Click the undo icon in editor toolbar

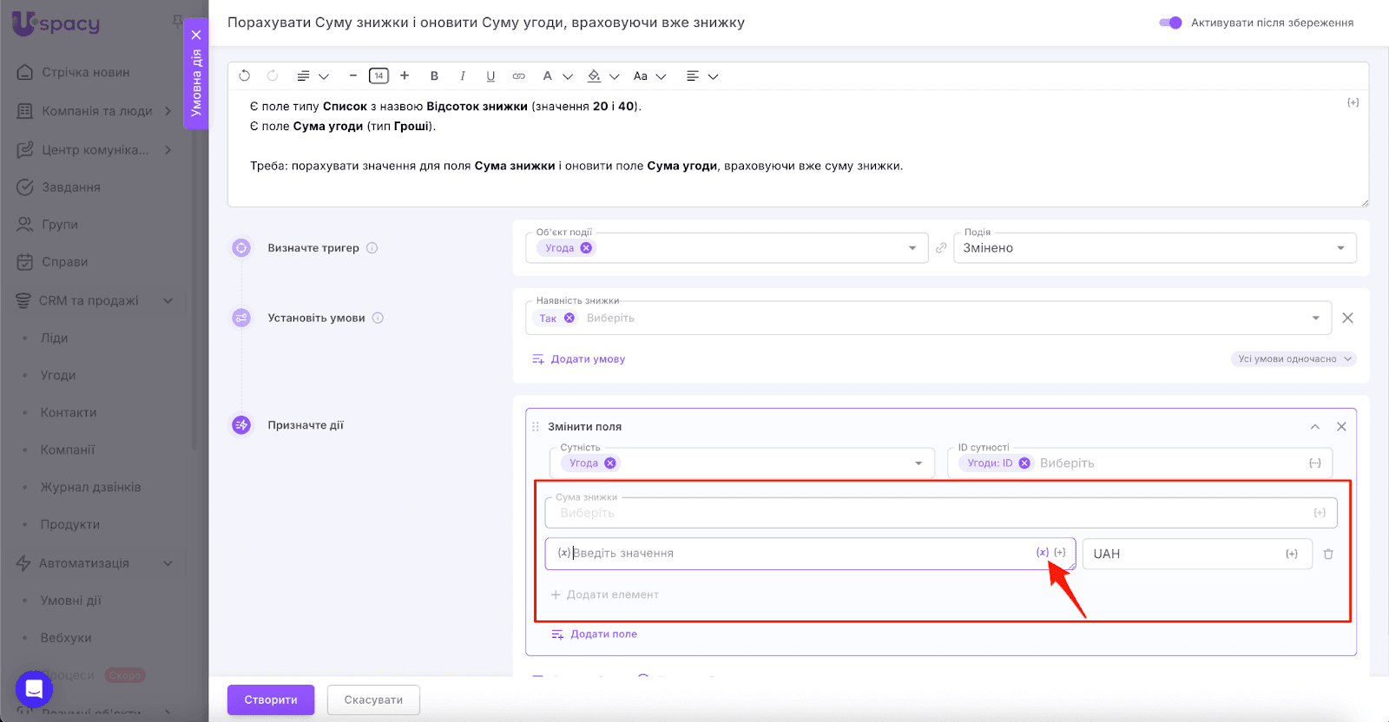245,76
